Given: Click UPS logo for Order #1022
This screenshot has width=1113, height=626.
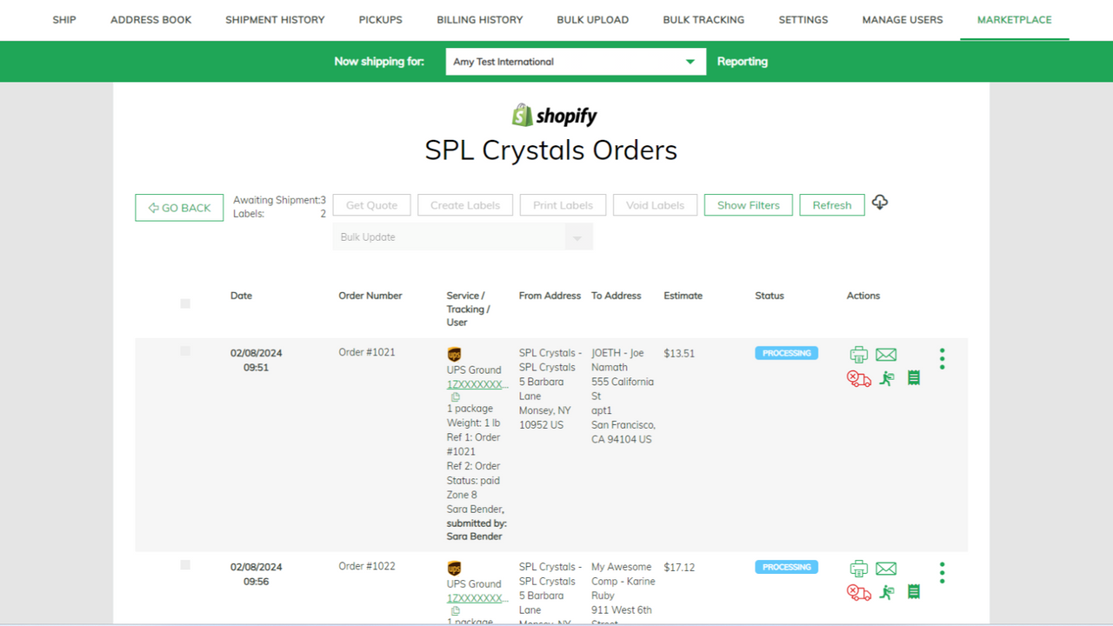Looking at the screenshot, I should (454, 569).
